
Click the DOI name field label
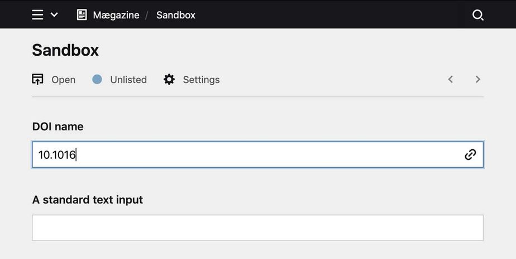click(58, 127)
